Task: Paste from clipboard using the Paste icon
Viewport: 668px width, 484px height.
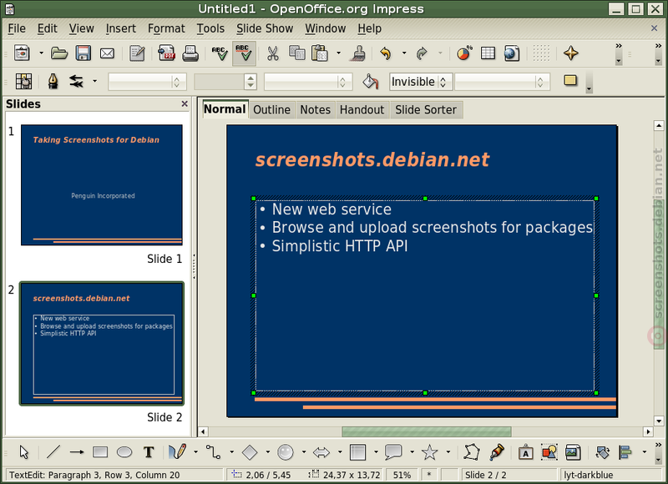Action: point(320,53)
